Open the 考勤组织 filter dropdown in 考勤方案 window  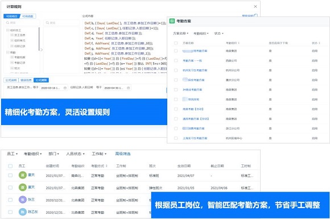point(201,33)
